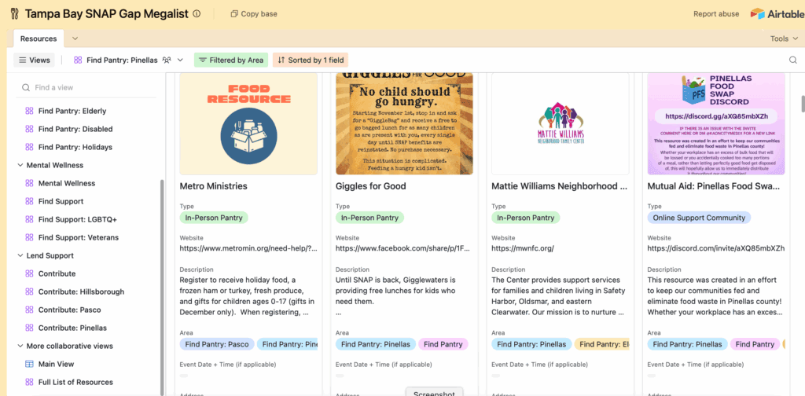Open the Contribute view
This screenshot has height=396, width=805.
click(57, 273)
